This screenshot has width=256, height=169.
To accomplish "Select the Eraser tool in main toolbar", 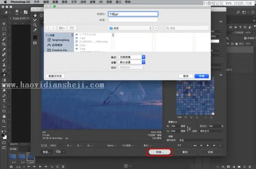I will (x=4, y=75).
